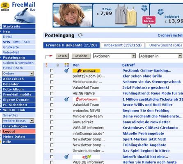Compose new E-Mail from sidebar
This screenshot has width=183, height=164.
pyautogui.click(x=8, y=37)
